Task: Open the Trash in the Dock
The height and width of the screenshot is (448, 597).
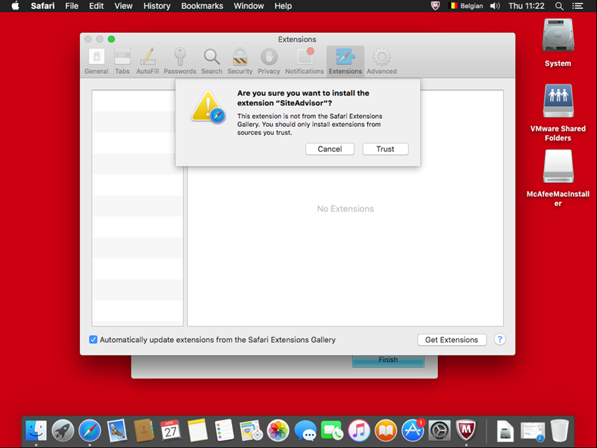Action: [x=560, y=431]
